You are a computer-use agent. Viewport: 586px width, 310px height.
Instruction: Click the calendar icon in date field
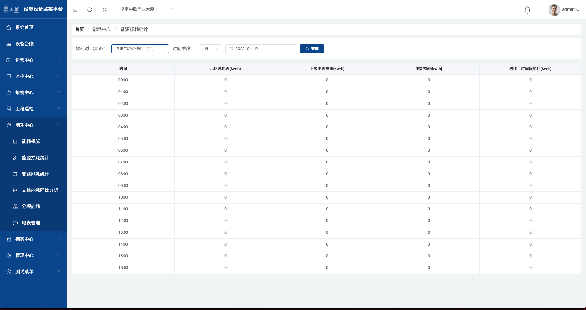click(x=231, y=49)
